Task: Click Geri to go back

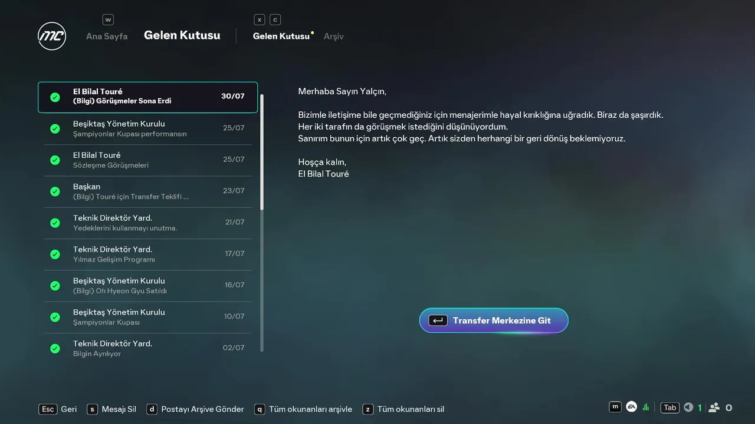Action: [58, 409]
